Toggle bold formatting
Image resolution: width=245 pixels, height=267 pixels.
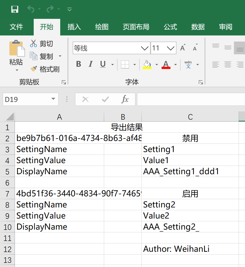click(x=78, y=64)
